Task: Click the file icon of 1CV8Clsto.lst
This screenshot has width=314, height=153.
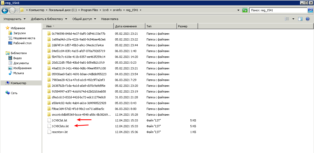Action: tap(49, 126)
